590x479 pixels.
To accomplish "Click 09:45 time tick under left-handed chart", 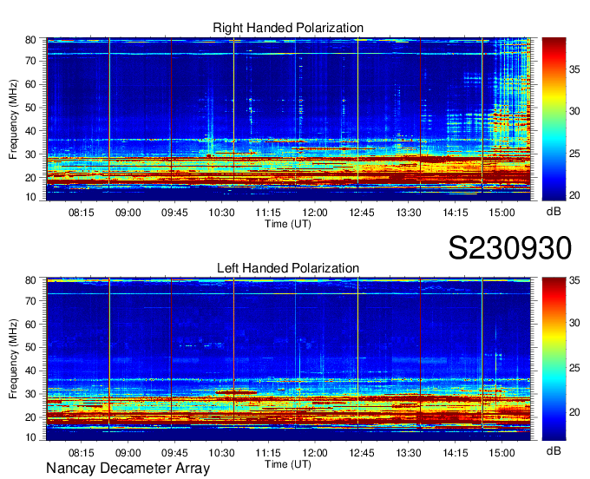I will click(174, 453).
